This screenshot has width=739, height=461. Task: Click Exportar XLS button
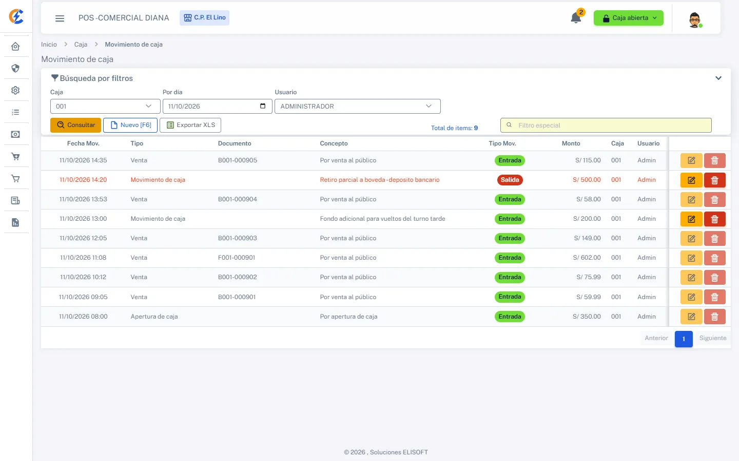point(190,125)
